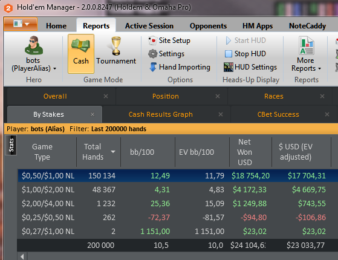338x260 pixels.
Task: Click the Filter: Last 200000 hands text
Action: [108, 129]
